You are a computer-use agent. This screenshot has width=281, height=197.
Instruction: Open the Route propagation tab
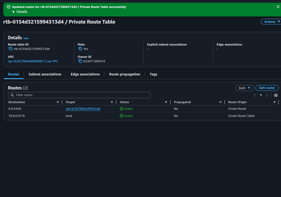click(125, 74)
